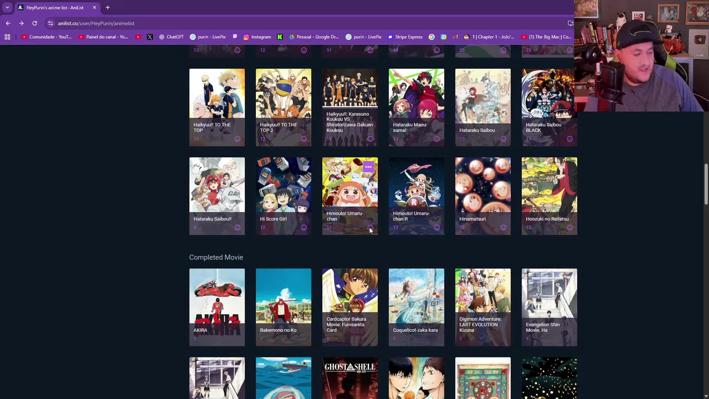Open Cardcaptor Sakura Movie: Fuuinsareta Card cover

click(350, 308)
